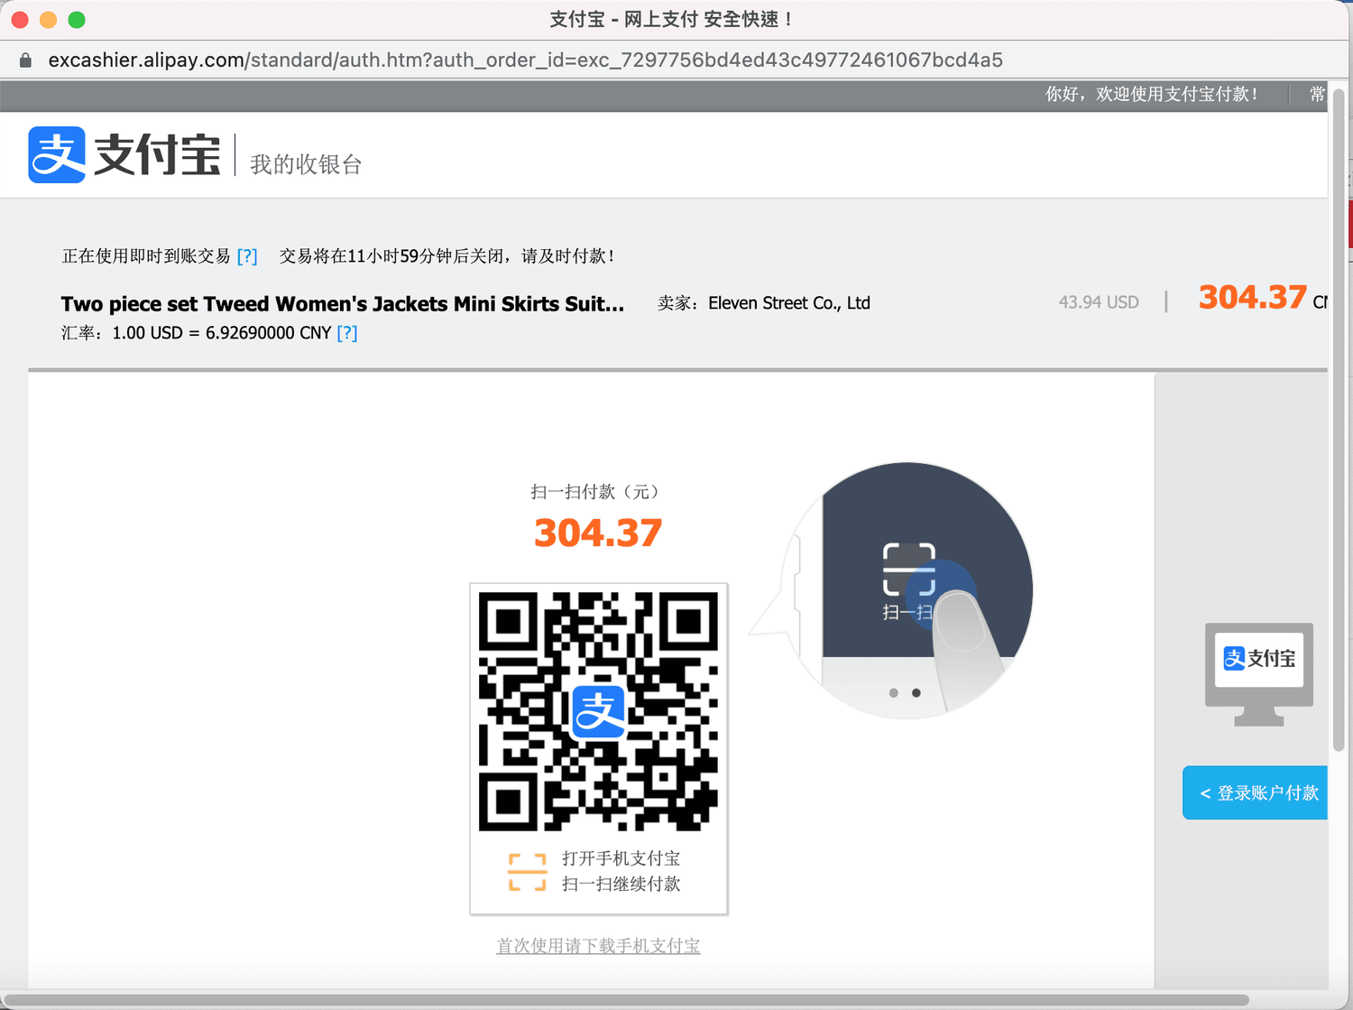The height and width of the screenshot is (1010, 1353).
Task: Open the 首次使用请下载手机支付宝 link
Action: tap(598, 945)
